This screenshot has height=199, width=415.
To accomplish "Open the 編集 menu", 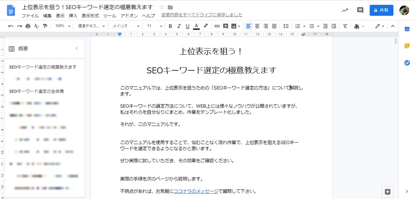I will 47,16.
